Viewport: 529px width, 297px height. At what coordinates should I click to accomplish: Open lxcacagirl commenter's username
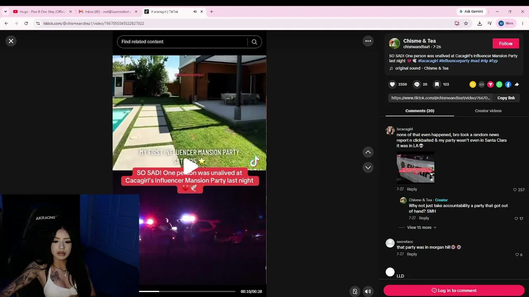click(x=405, y=129)
